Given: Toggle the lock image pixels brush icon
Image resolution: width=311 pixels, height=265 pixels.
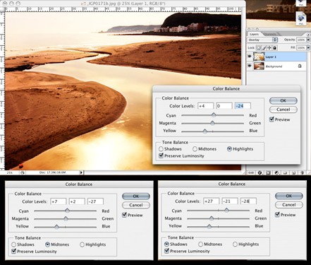Looking at the screenshot, I should point(264,48).
